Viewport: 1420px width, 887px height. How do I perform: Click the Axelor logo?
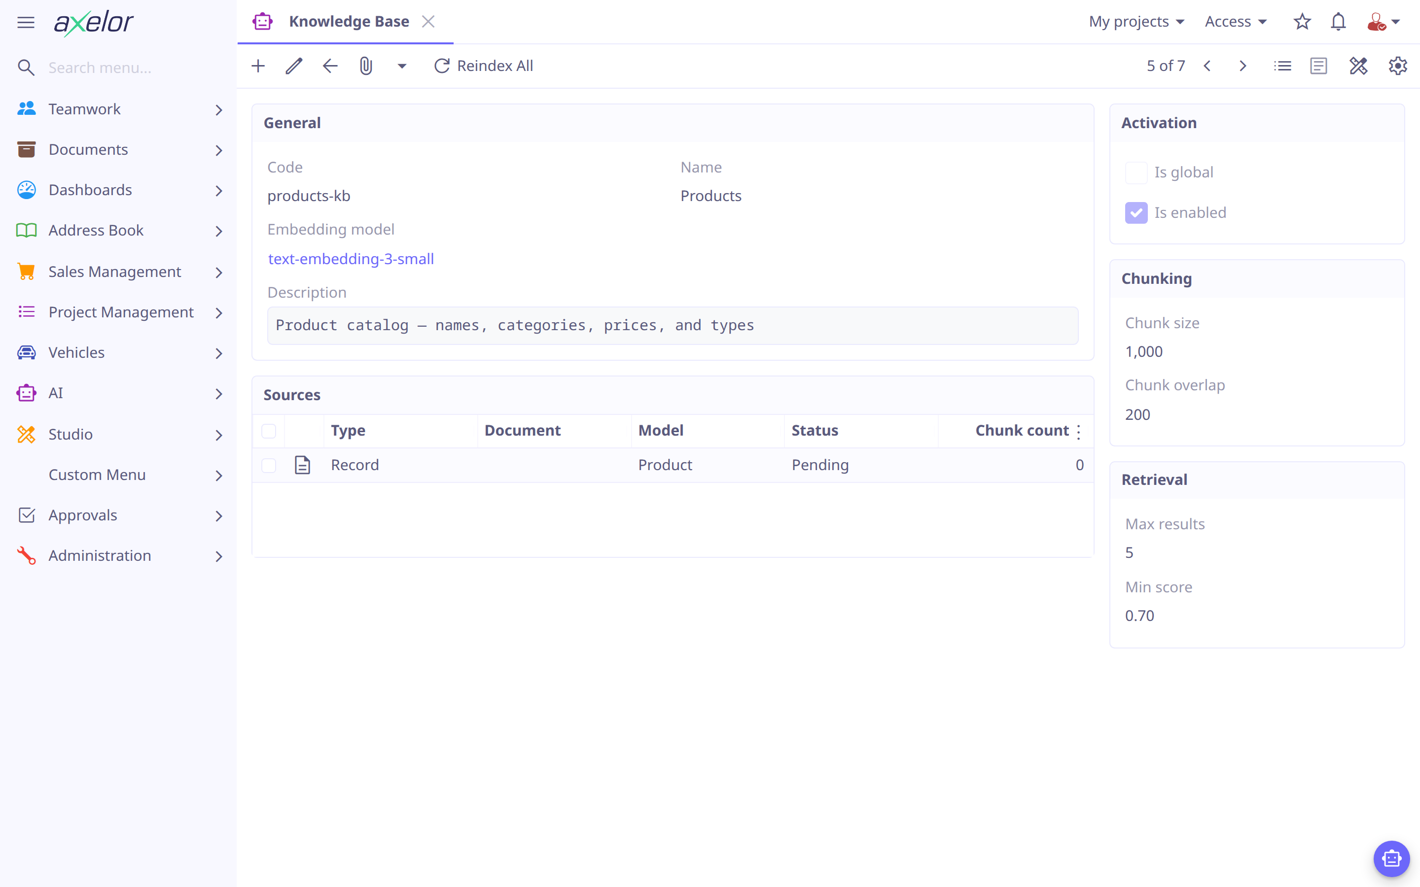click(x=94, y=23)
